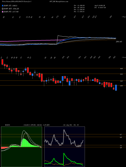The width and height of the screenshot is (126, 167).
Task: Click the MACD '(12,26,9) 139.03, 140.52, -1.49' values
Action: coord(35,125)
